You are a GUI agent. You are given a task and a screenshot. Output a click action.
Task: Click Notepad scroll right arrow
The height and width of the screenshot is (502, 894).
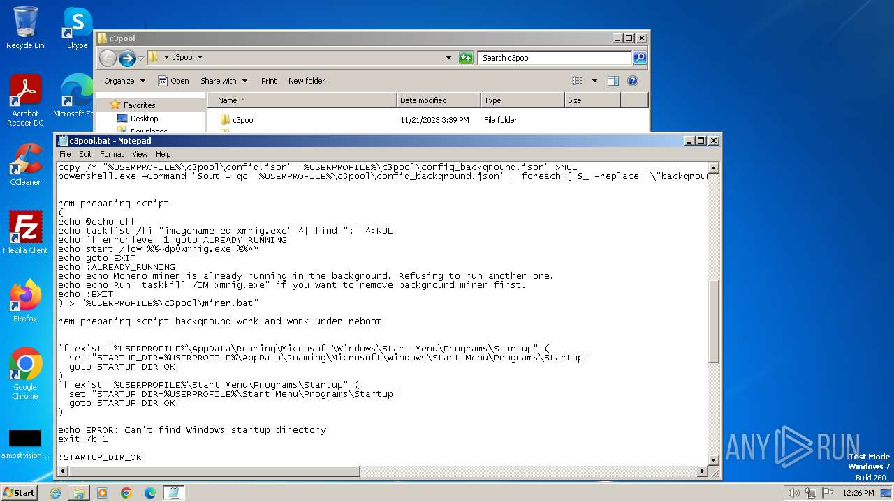click(x=703, y=471)
